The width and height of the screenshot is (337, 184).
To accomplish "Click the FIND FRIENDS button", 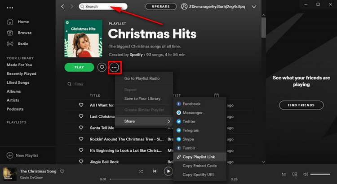I will click(301, 105).
